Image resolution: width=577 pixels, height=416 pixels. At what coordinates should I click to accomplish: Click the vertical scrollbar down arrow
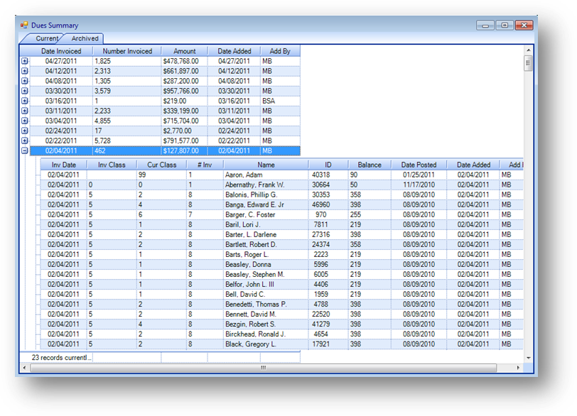(x=529, y=358)
